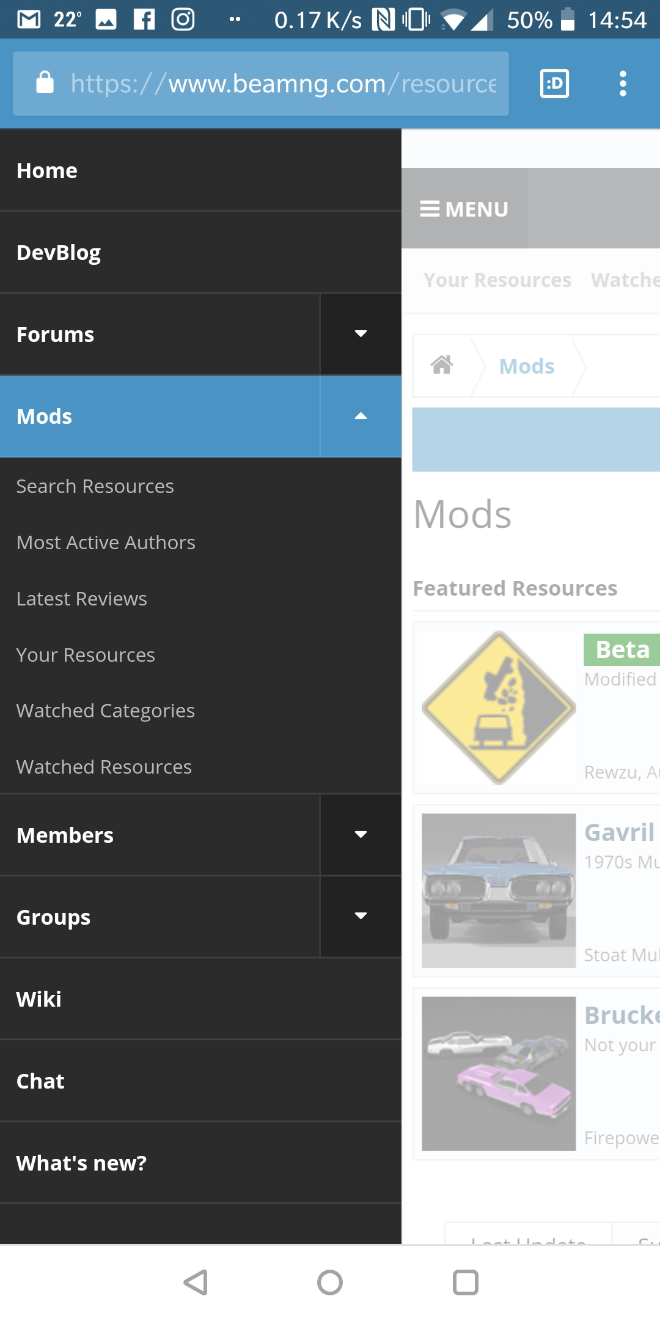Image resolution: width=660 pixels, height=1321 pixels.
Task: Tap the Android home circle button
Action: [x=330, y=1282]
